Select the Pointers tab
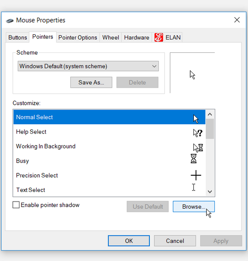This screenshot has width=248, height=261. click(x=43, y=37)
